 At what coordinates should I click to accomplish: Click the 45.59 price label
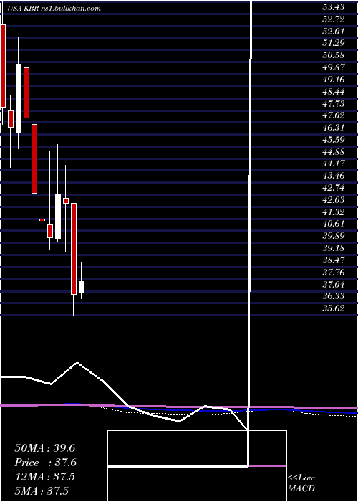333,140
